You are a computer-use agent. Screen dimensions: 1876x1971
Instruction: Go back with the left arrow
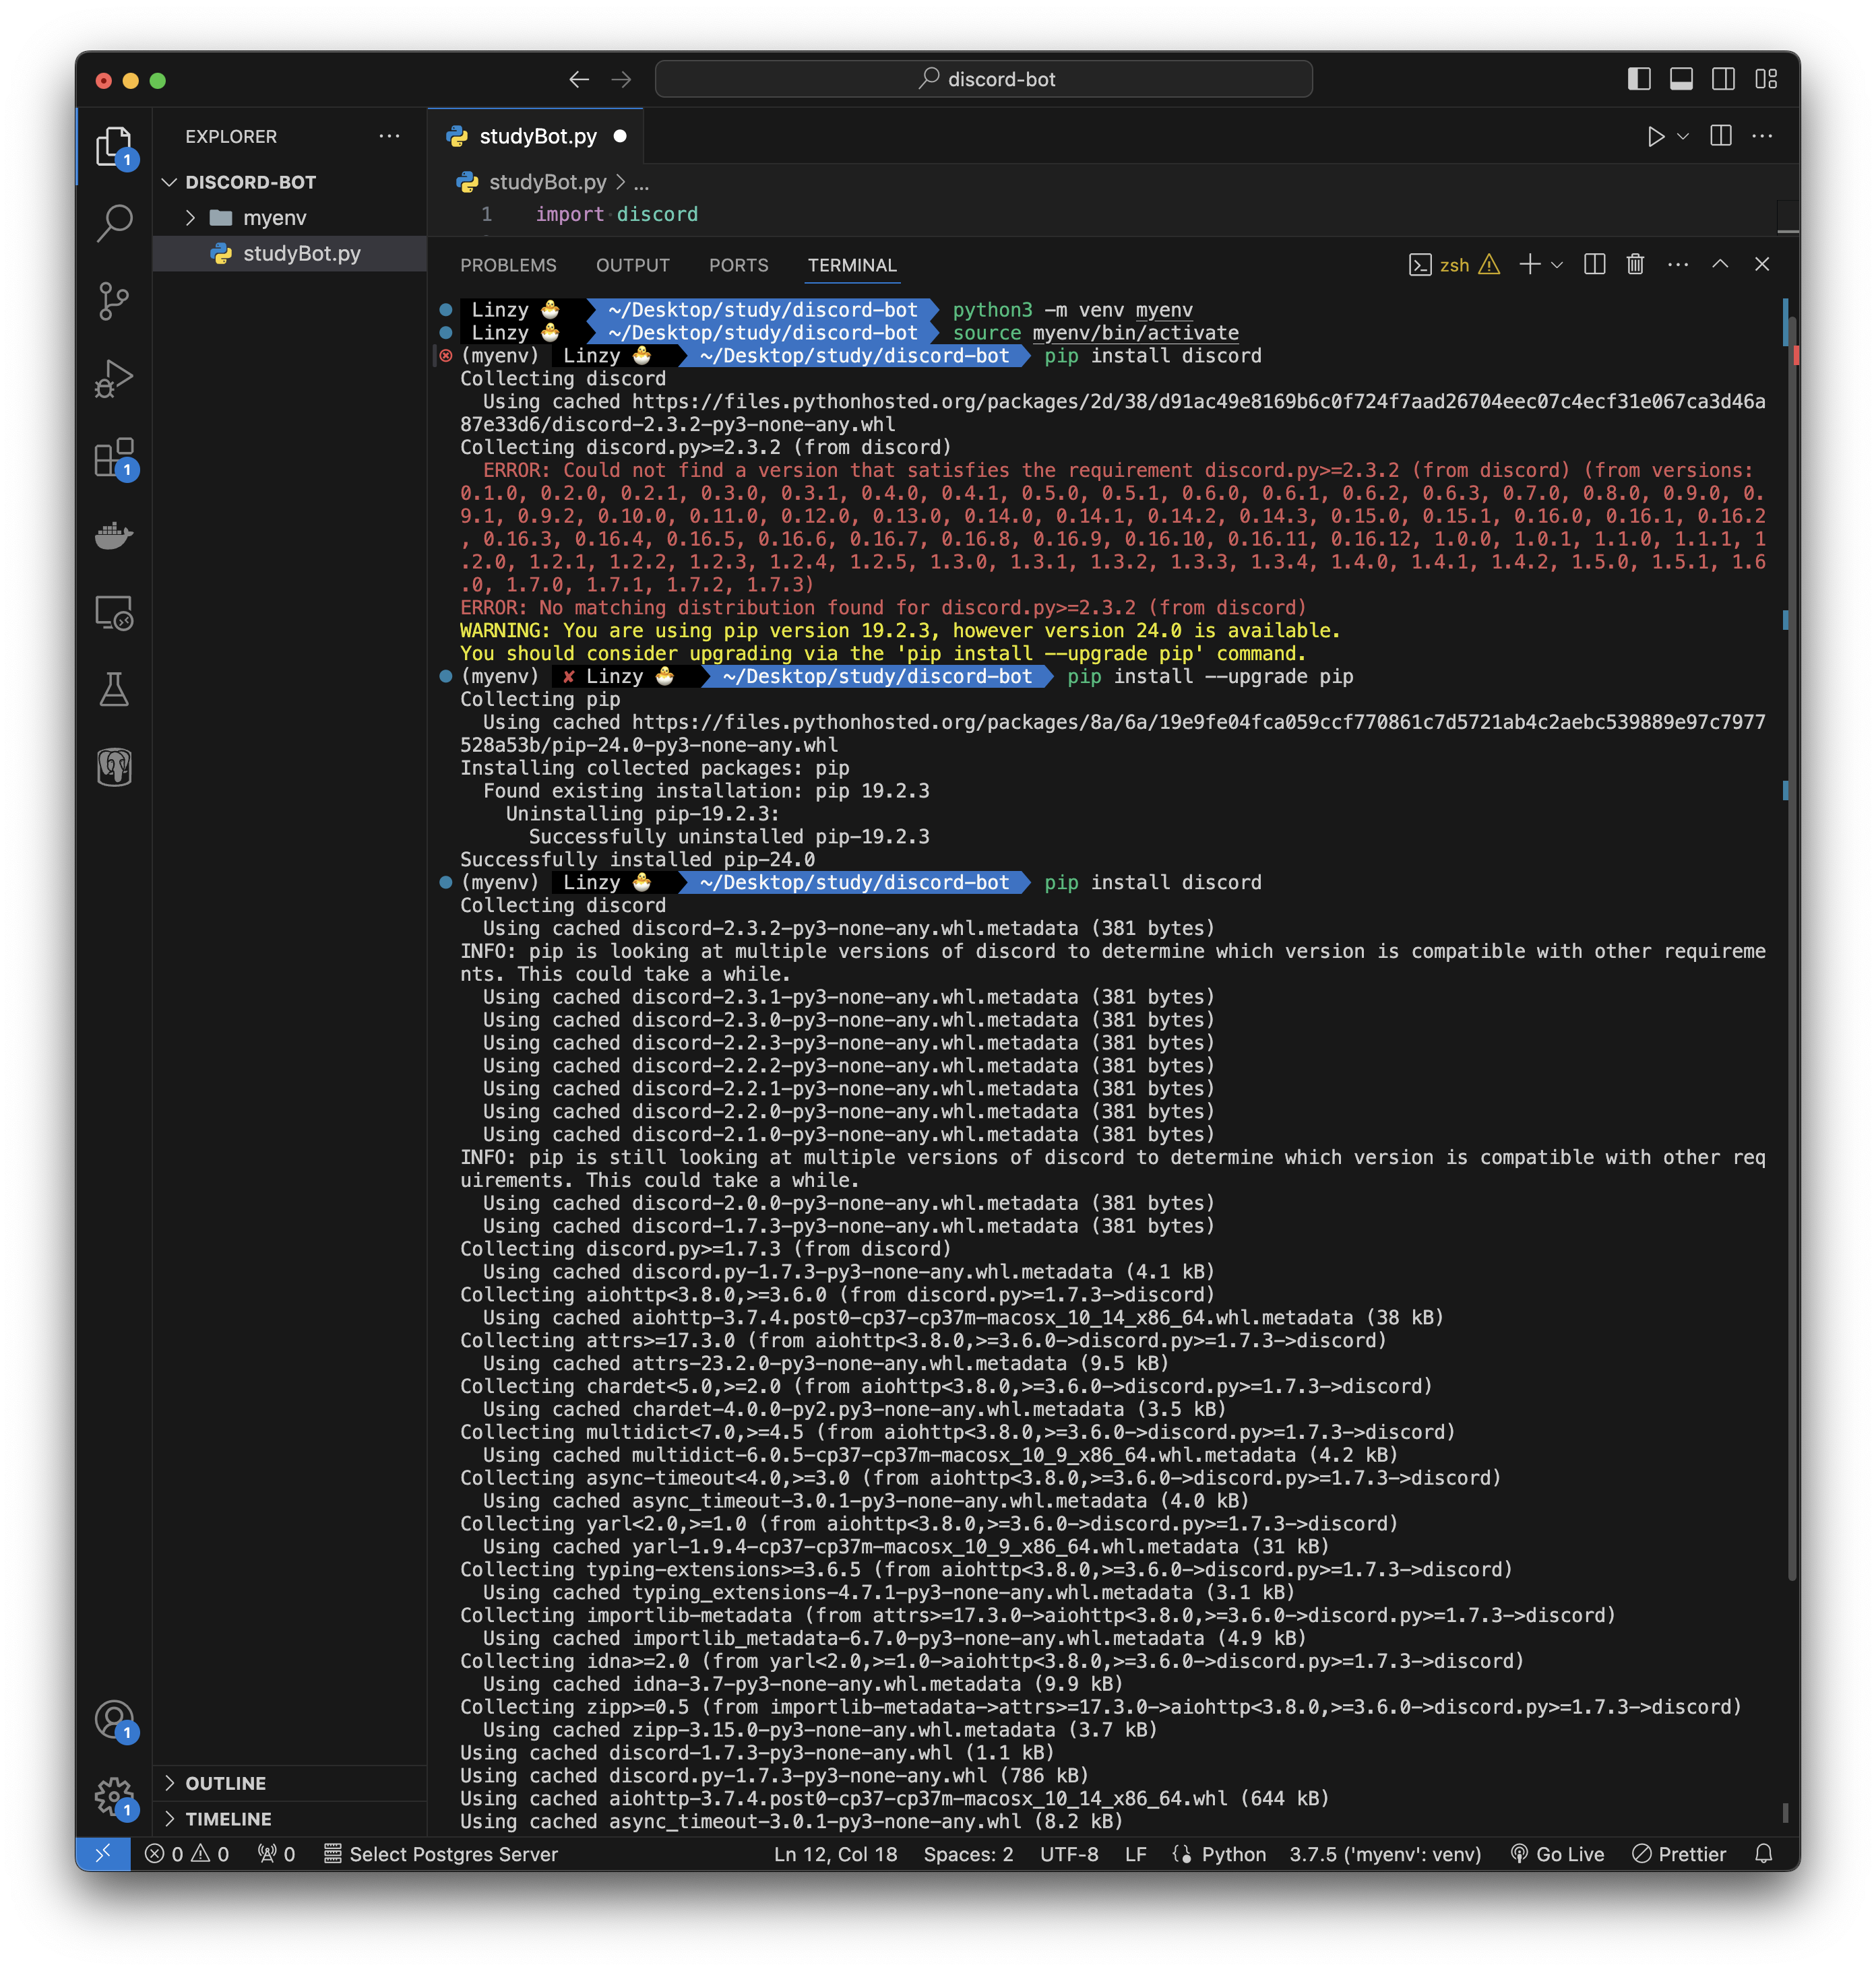(x=578, y=79)
